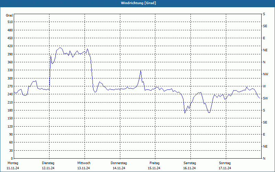Select the date 13.11.24
Screen dimensions: 275x172
coord(84,168)
